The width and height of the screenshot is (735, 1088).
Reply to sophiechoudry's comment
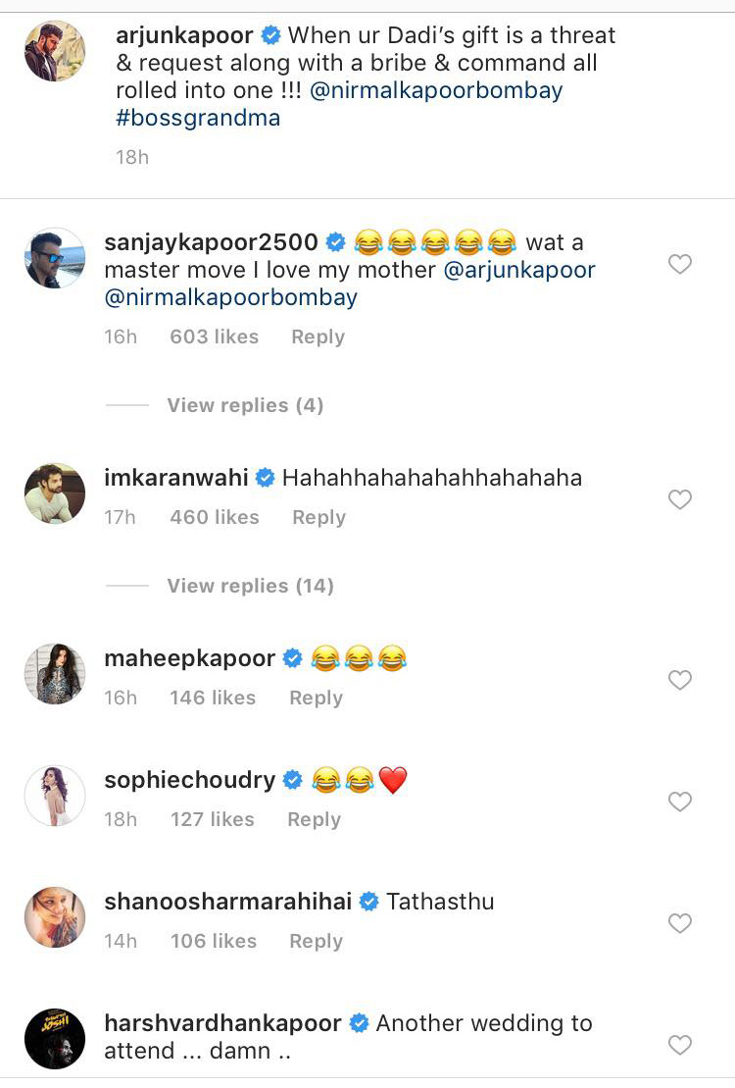click(x=314, y=819)
